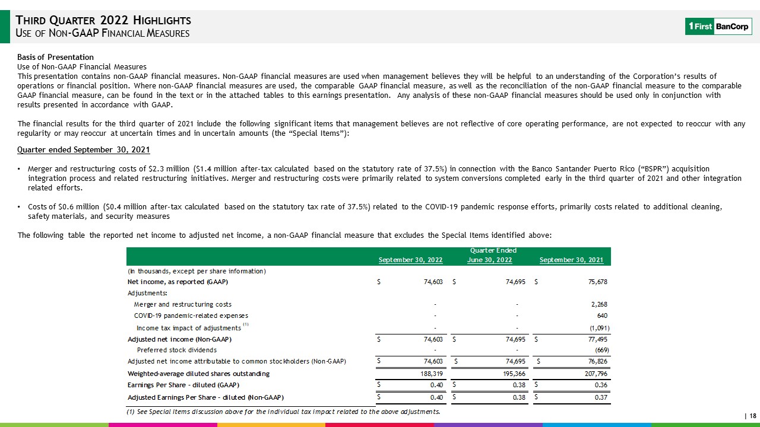Click the Weighted-average diluted shares outstanding row
Image resolution: width=760 pixels, height=427 pixels.
(x=368, y=374)
